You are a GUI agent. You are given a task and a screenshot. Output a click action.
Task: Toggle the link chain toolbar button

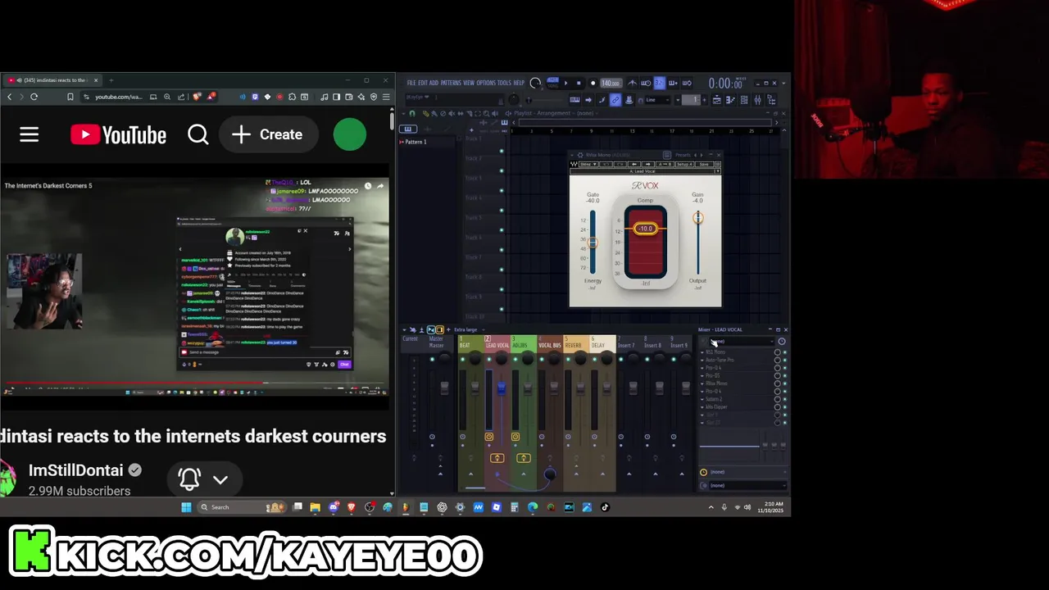pyautogui.click(x=615, y=100)
